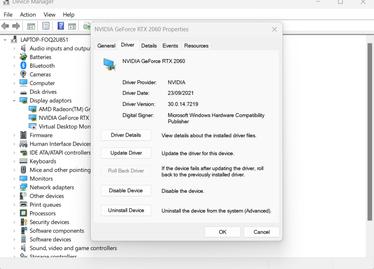
Task: Click the NVIDIA GeForce RTX adapter icon in tree
Action: pos(33,118)
